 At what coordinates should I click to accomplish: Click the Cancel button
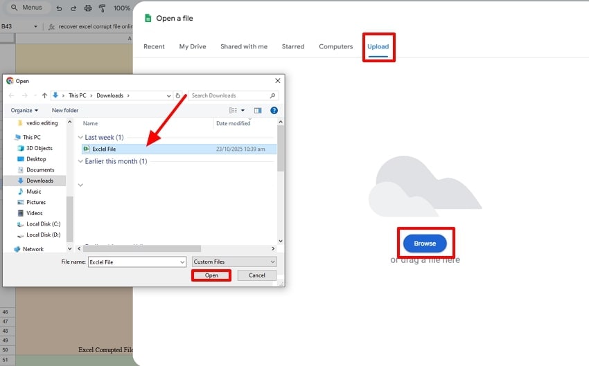[257, 275]
